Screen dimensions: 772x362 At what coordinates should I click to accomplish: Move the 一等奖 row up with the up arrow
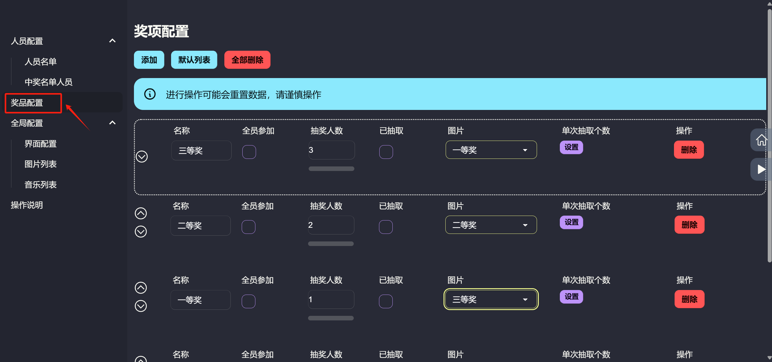141,288
